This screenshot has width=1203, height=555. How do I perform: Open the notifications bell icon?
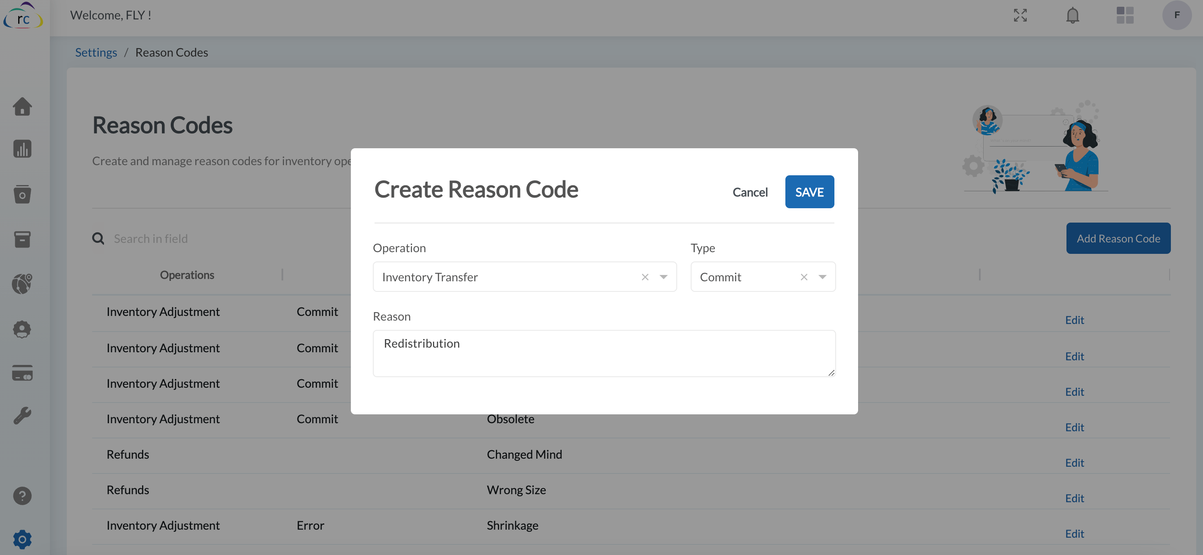[x=1072, y=15]
